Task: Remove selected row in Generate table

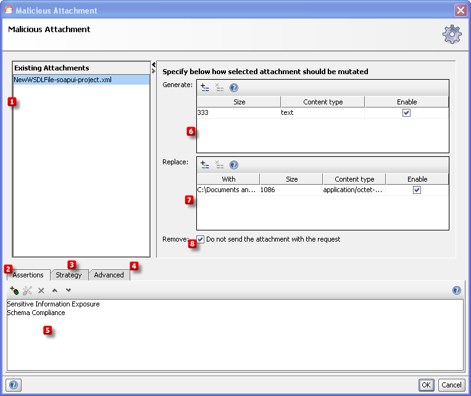Action: (220, 88)
